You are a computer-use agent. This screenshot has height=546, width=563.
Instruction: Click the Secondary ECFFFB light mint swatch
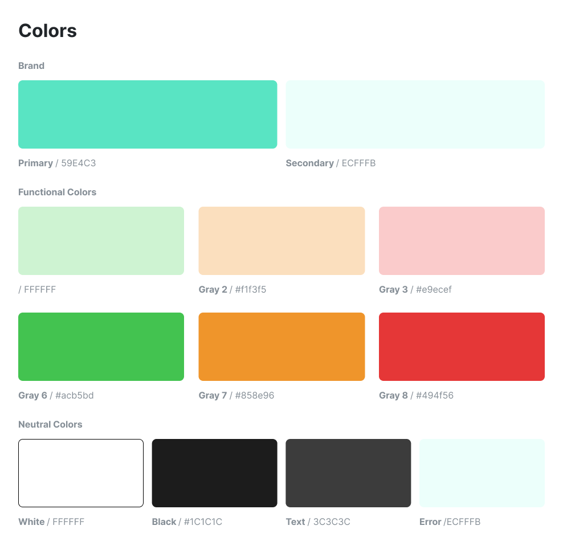pyautogui.click(x=415, y=114)
